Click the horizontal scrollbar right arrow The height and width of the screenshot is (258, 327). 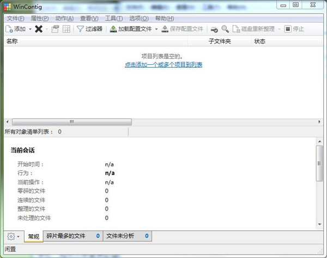[x=319, y=122]
